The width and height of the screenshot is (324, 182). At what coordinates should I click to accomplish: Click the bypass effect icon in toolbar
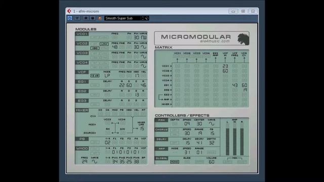77,18
